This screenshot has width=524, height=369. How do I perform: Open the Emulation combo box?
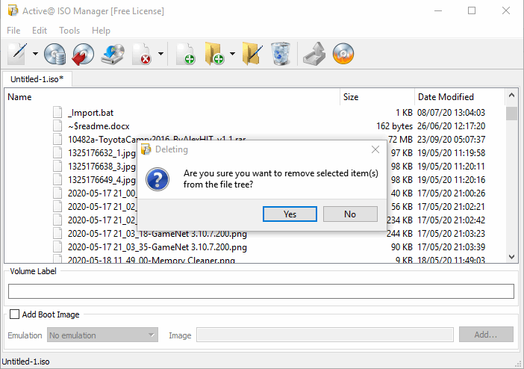pyautogui.click(x=102, y=335)
